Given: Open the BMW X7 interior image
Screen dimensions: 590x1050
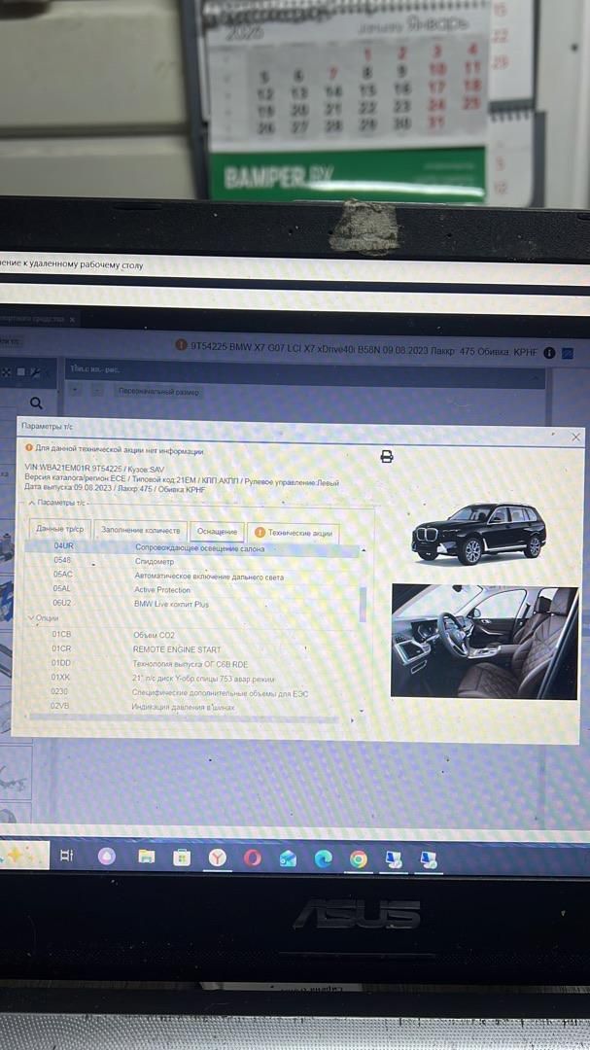Looking at the screenshot, I should 484,643.
